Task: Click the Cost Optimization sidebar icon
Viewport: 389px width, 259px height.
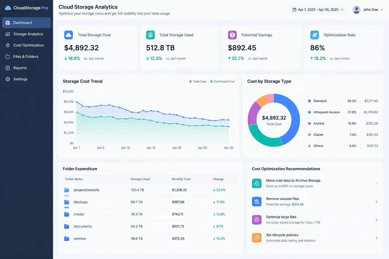Action: point(8,45)
